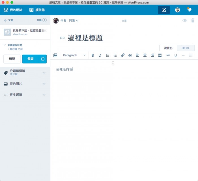Click the eye icon to preview the post
The width and height of the screenshot is (198, 181).
click(185, 20)
